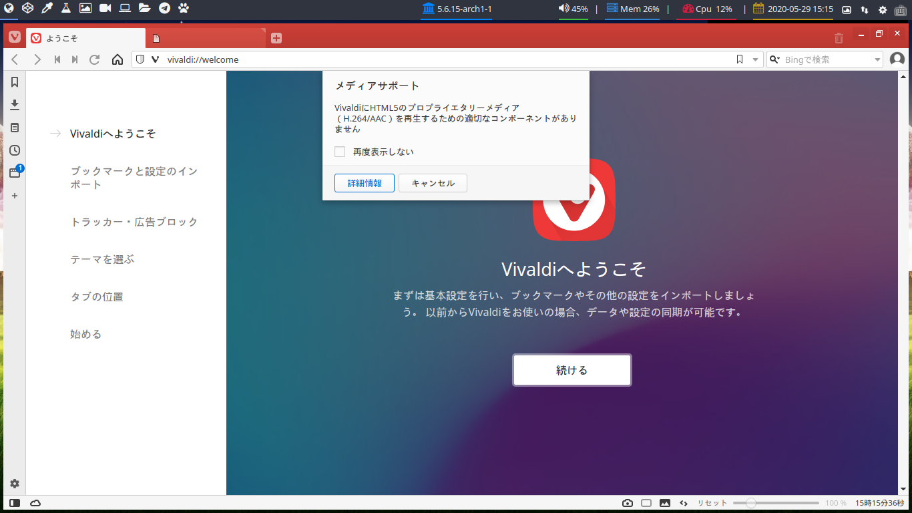Screen dimensions: 912x513
Task: Open the sync cloud status icon
Action: click(x=35, y=502)
